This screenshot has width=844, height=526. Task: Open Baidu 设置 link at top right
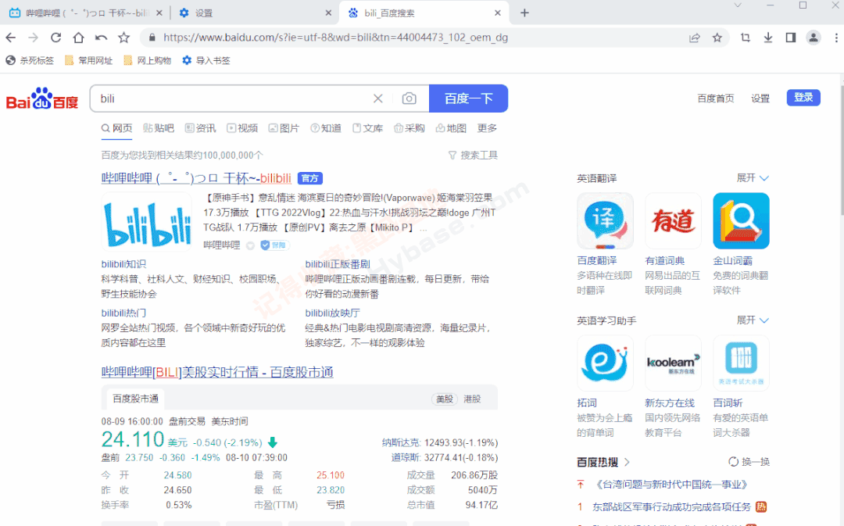[760, 98]
